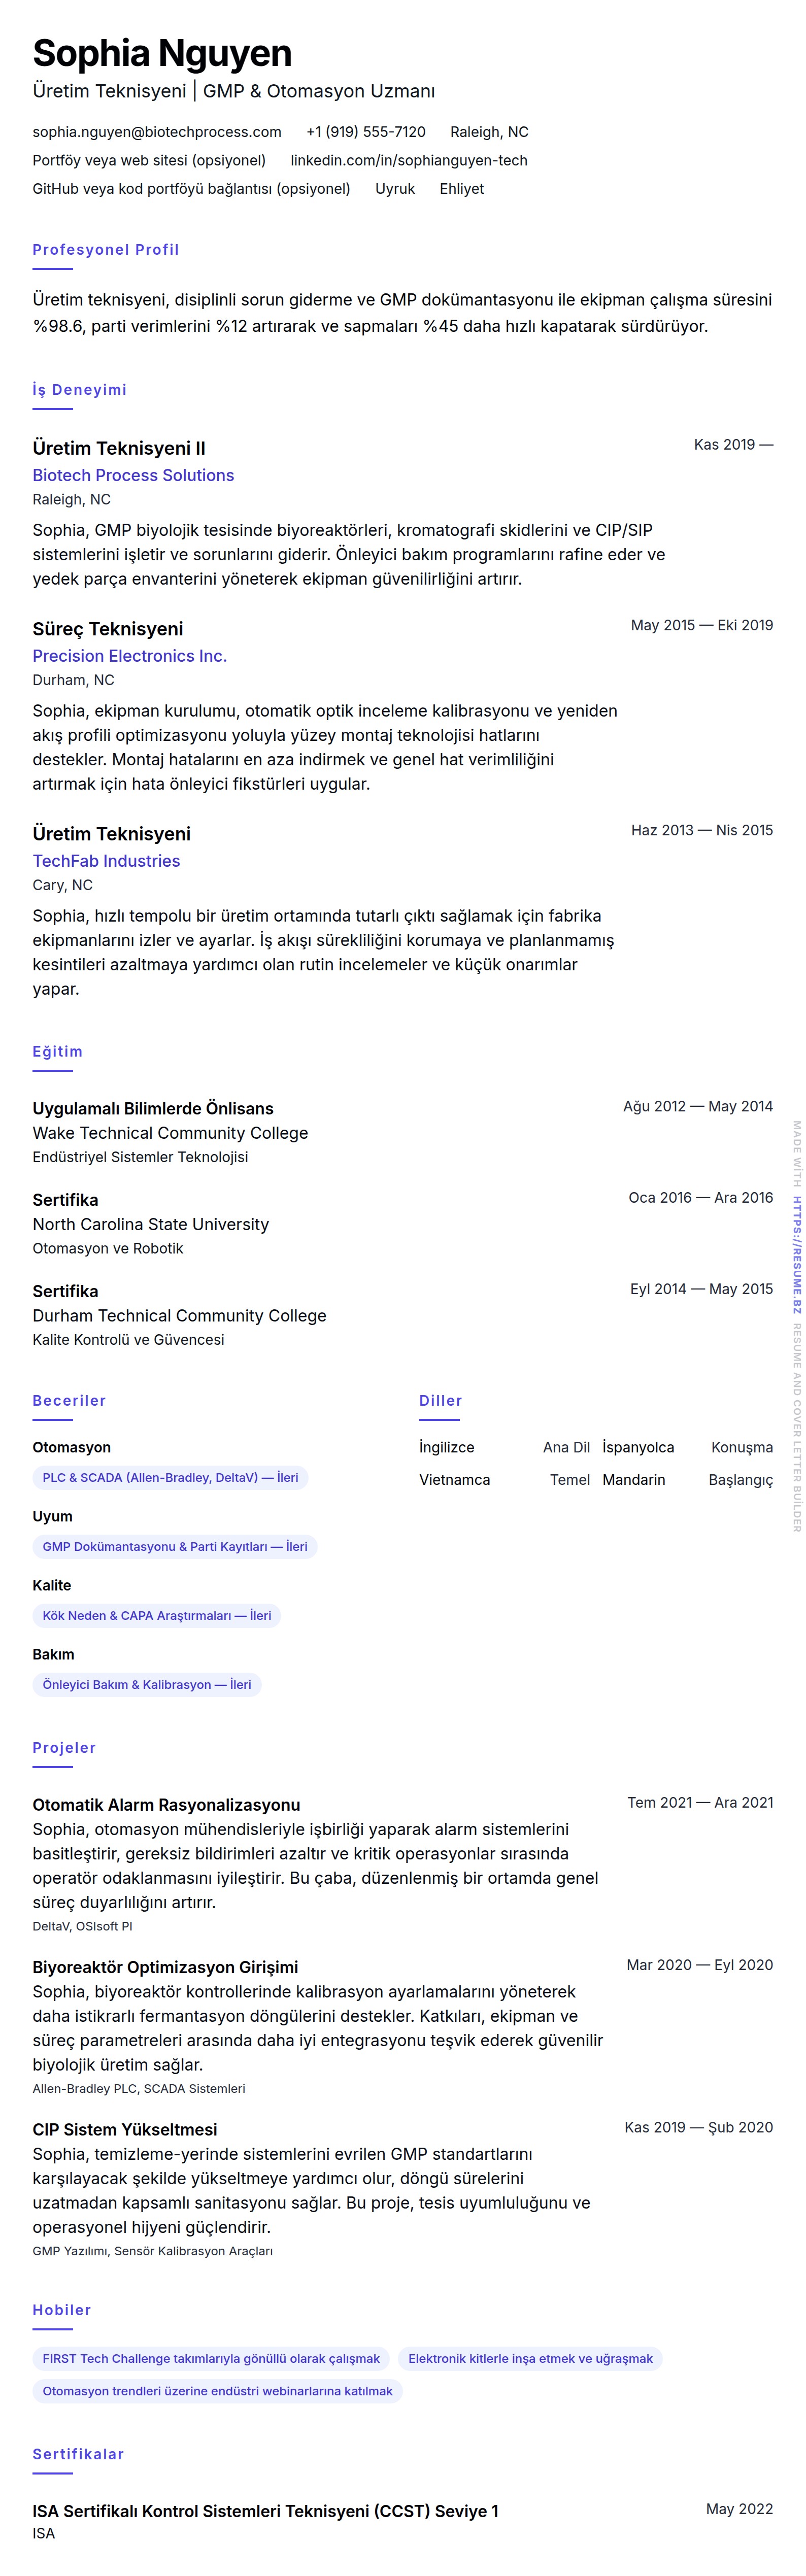Click the Sophia Nguyen name heading

162,53
